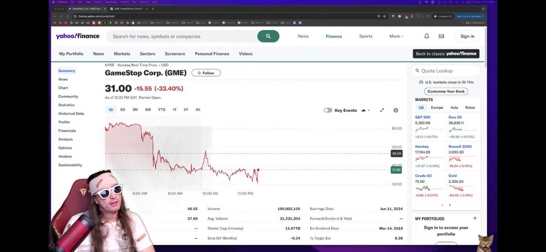
Task: Select the US markets tab
Action: [421, 107]
